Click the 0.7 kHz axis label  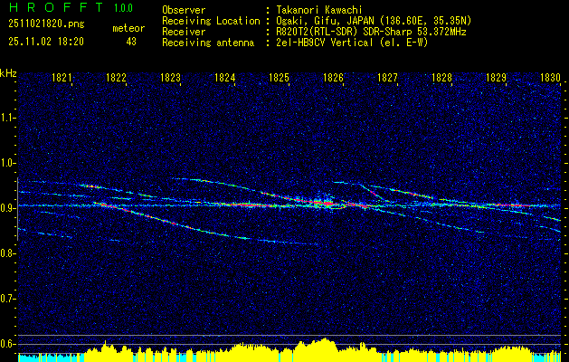(7, 299)
